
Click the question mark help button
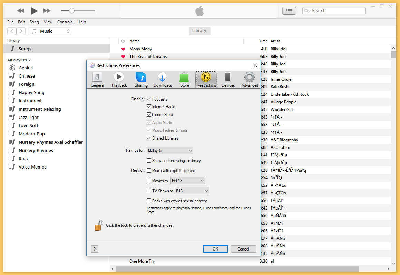point(95,249)
